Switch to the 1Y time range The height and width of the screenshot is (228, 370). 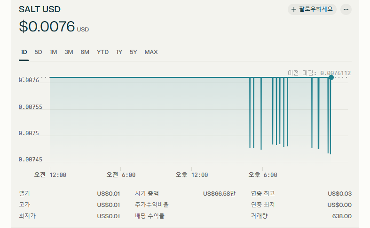pos(119,52)
